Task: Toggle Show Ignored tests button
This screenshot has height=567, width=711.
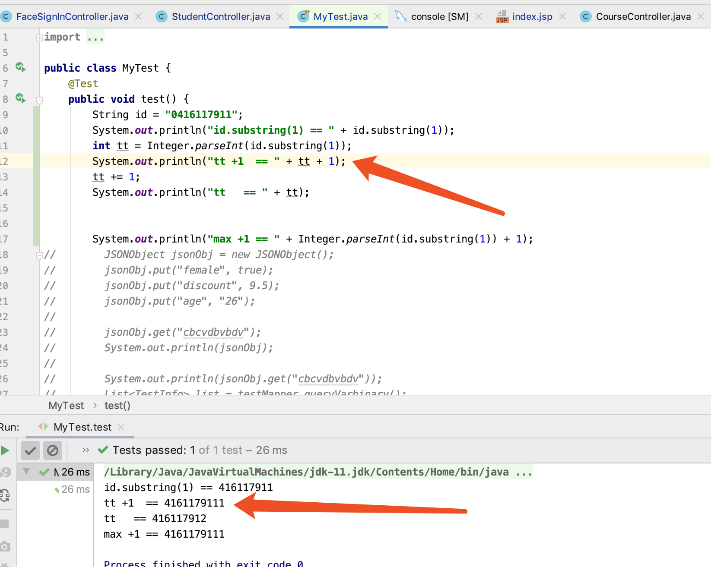Action: [x=53, y=450]
